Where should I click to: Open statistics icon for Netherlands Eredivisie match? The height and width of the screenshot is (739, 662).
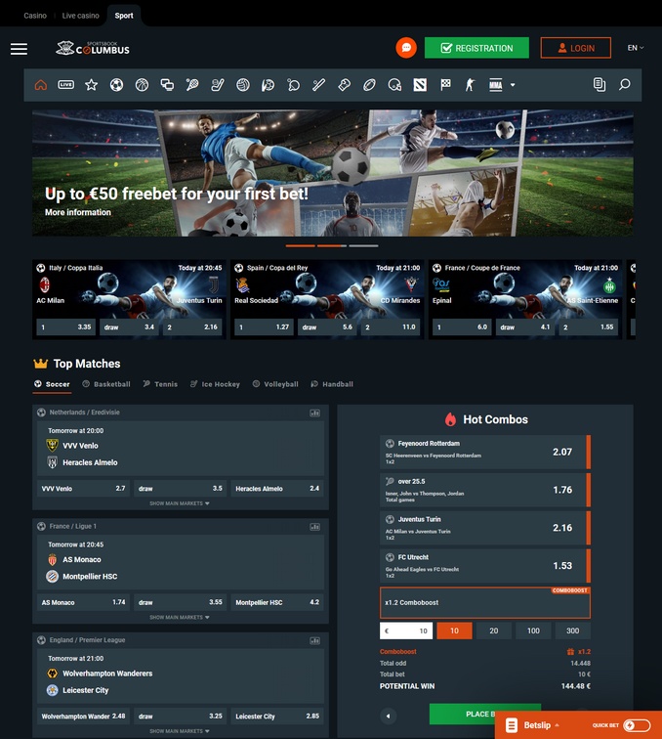click(315, 413)
